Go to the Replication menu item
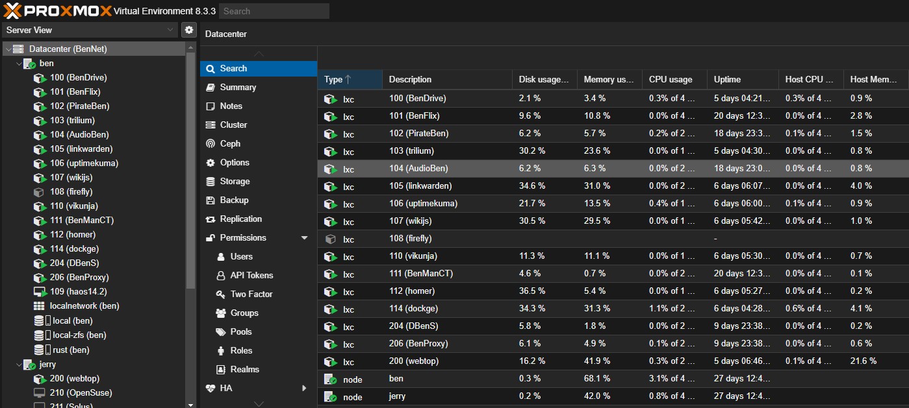909x408 pixels. [240, 219]
